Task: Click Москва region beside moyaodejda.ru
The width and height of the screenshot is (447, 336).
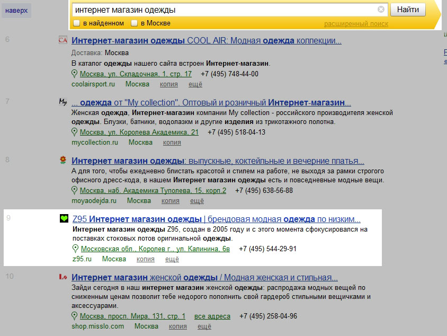Action: 139,201
